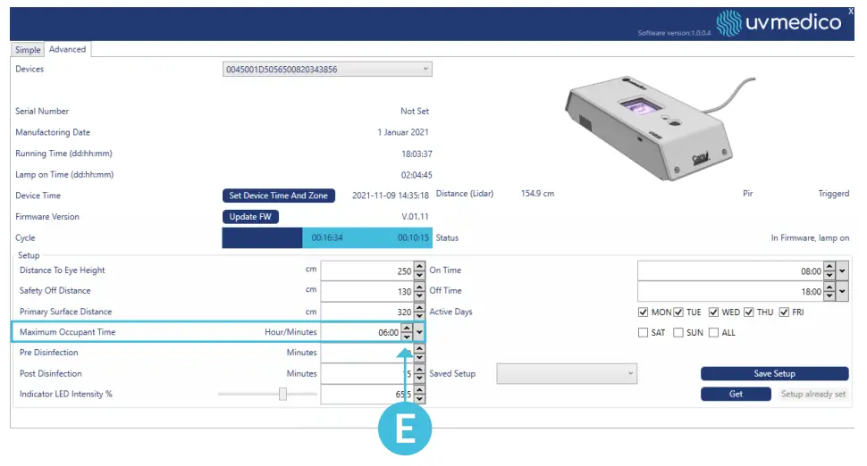Expand the Off Time dropdown arrow
Viewport: 867px width, 466px height.
tap(842, 291)
